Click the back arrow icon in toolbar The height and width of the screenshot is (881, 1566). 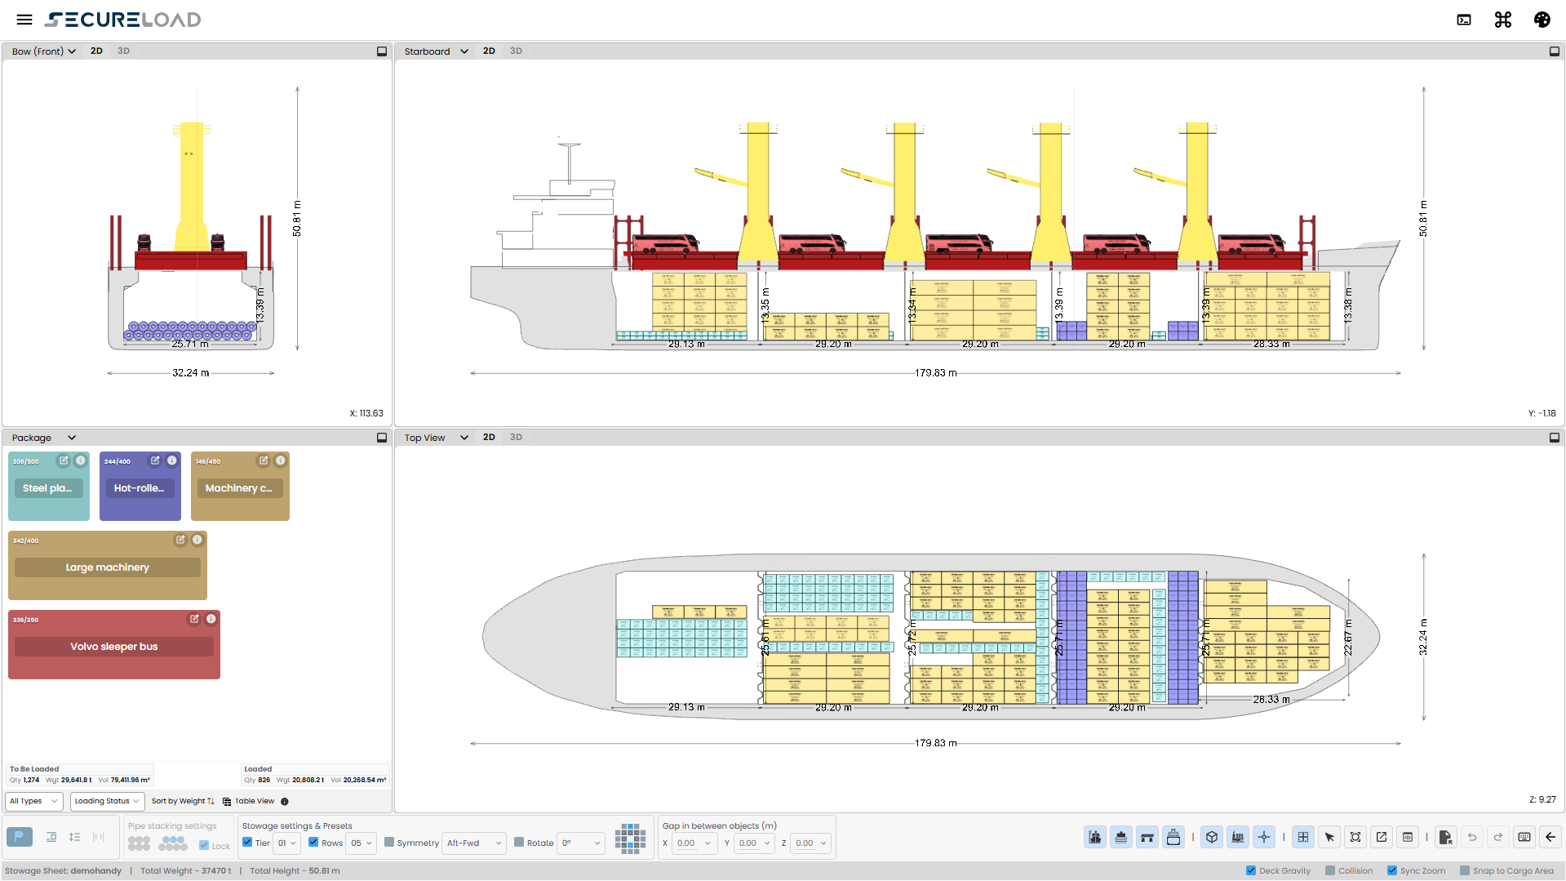tap(1550, 837)
